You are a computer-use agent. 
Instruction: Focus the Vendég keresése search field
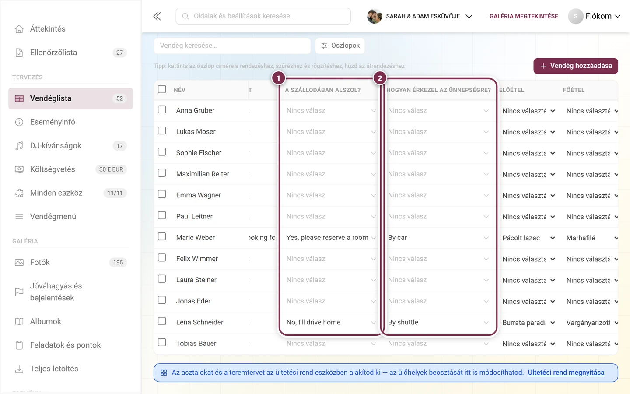point(232,46)
